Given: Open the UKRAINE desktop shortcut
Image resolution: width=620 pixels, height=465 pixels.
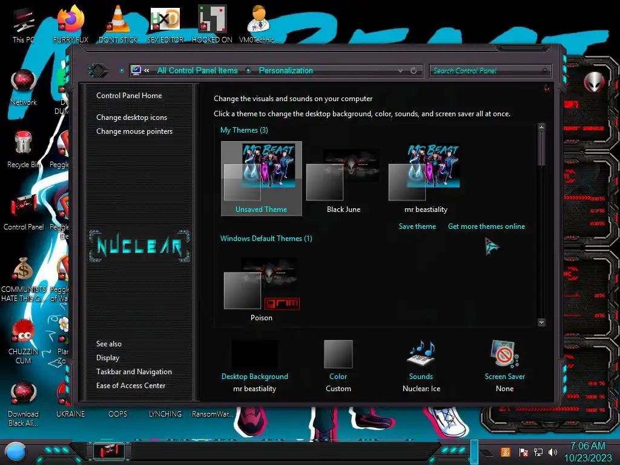Looking at the screenshot, I should 70,414.
